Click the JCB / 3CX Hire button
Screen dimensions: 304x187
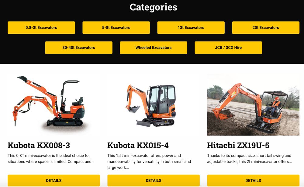228,48
